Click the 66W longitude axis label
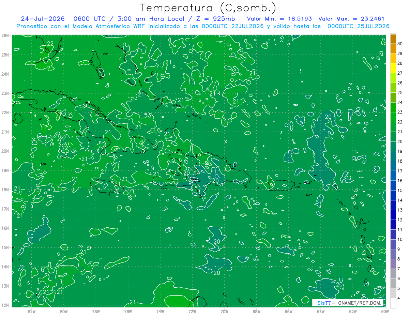The image size is (409, 316). coord(289,311)
